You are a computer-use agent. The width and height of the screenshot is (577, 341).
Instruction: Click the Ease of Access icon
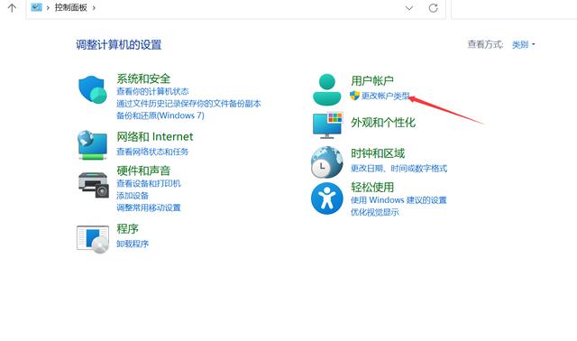coord(326,198)
